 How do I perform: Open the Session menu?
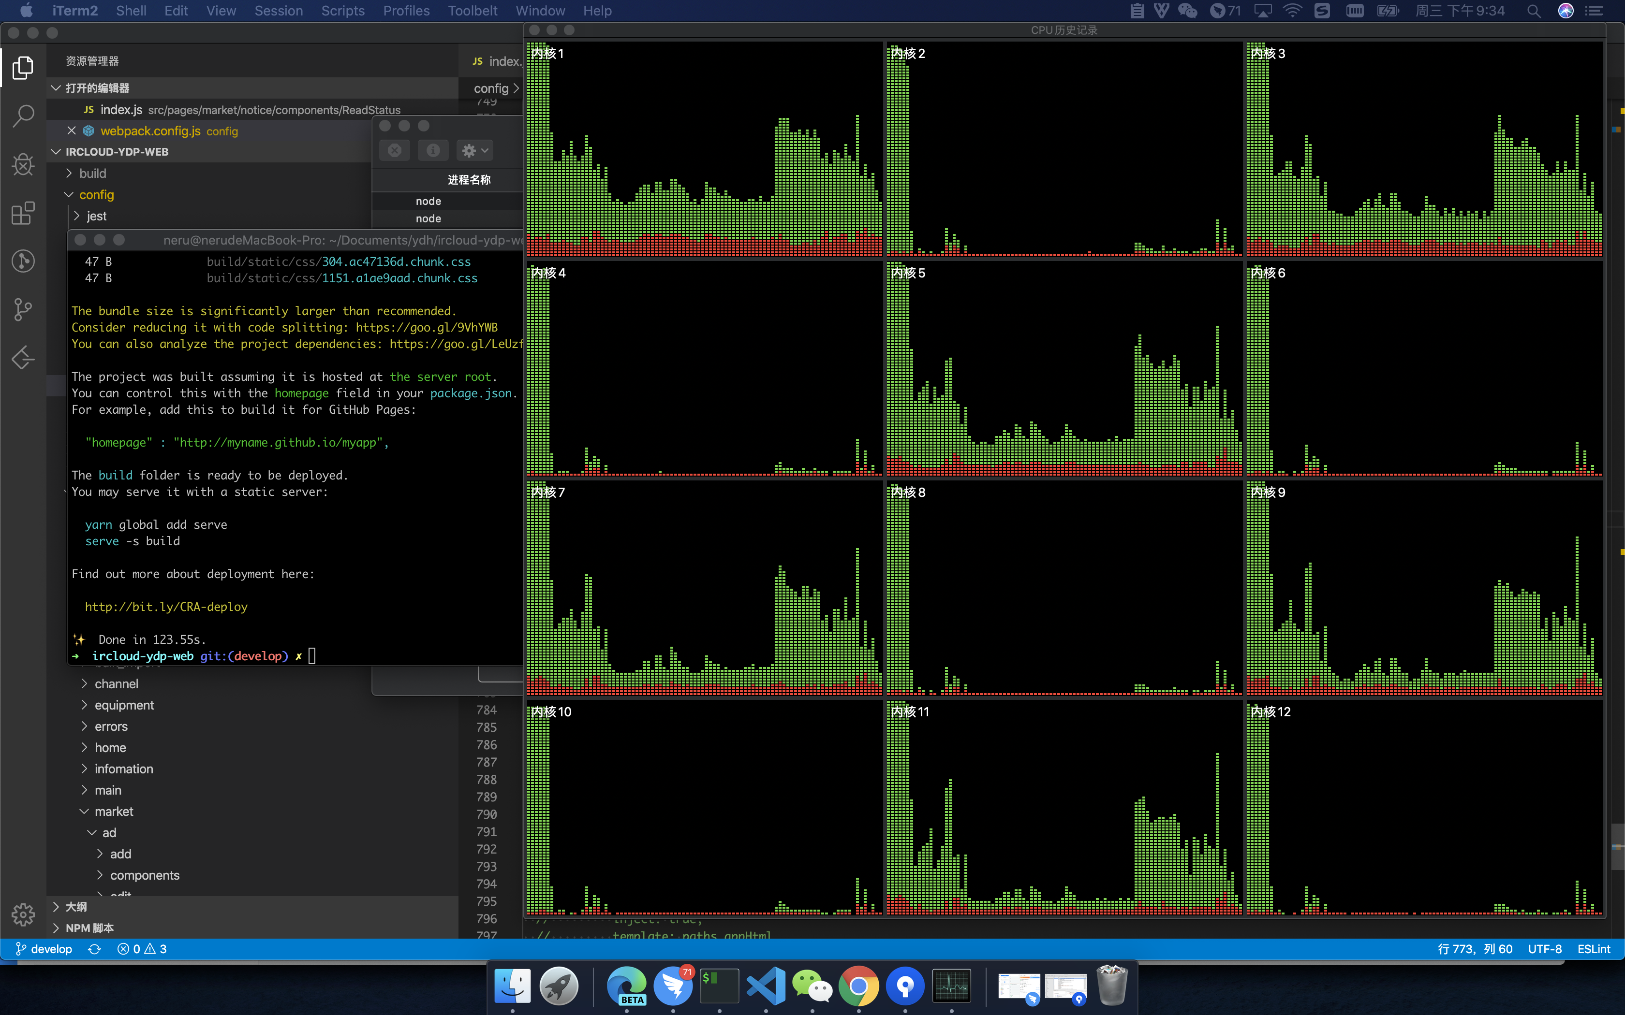click(279, 11)
